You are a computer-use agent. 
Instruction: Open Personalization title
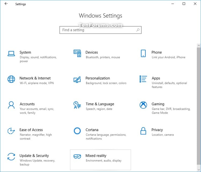click(x=98, y=78)
